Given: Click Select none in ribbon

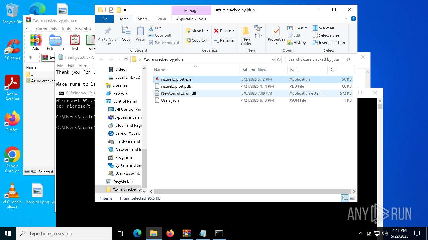Looking at the screenshot, I should (x=326, y=35).
